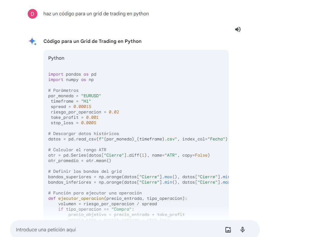312x237 pixels.
Task: Click the par_moneda "EURUSD" line
Action: [x=75, y=96]
